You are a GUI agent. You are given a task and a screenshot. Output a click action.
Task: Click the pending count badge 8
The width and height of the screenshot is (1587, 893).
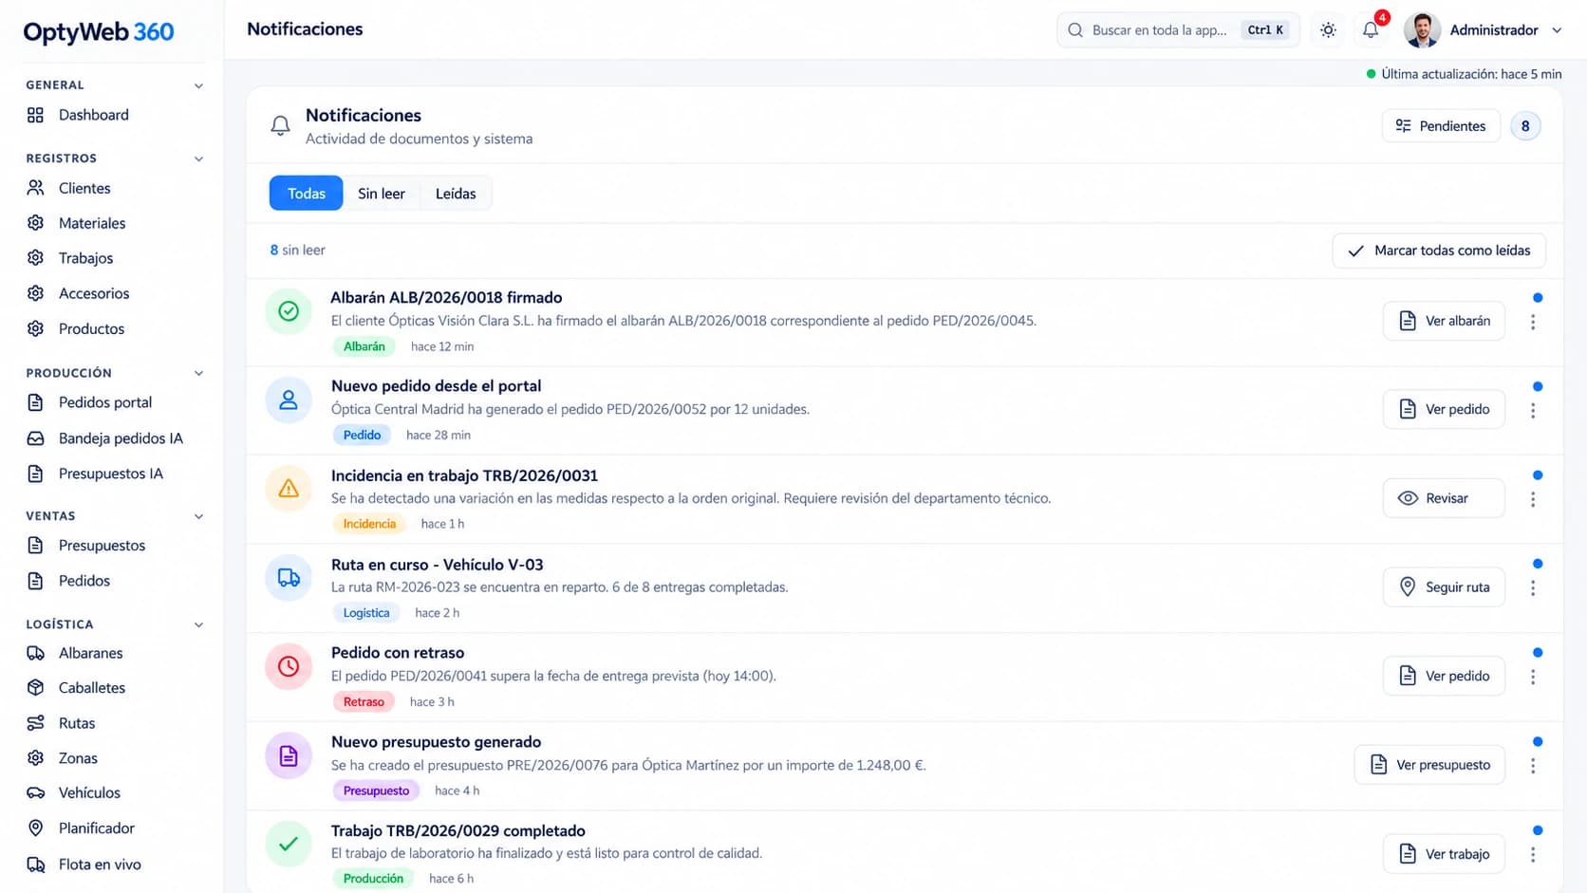click(1525, 126)
